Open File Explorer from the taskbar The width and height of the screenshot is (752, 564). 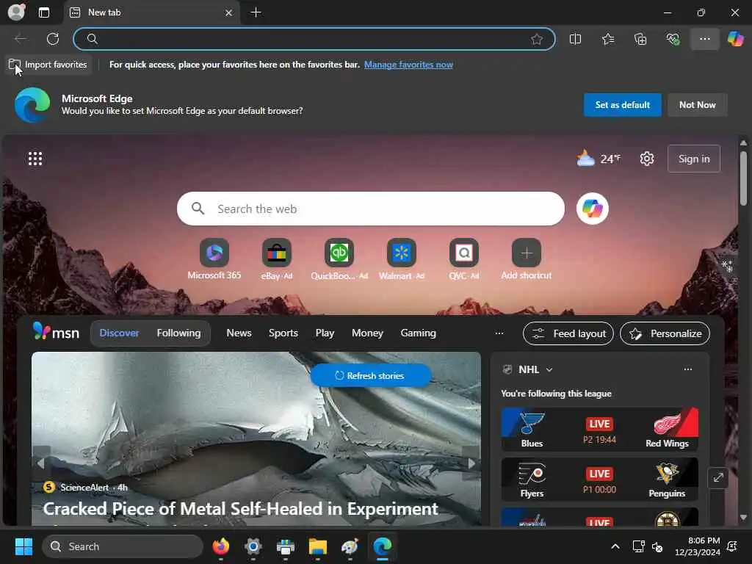click(317, 546)
